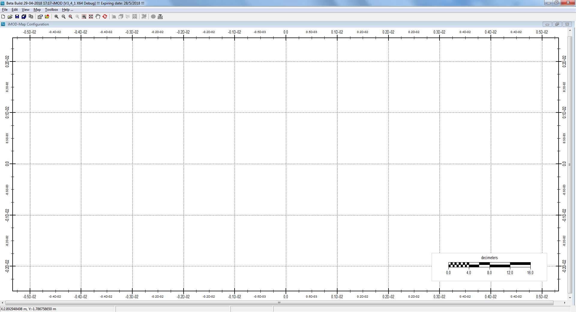Create a new iMOD project file
576x312 pixels.
3,17
